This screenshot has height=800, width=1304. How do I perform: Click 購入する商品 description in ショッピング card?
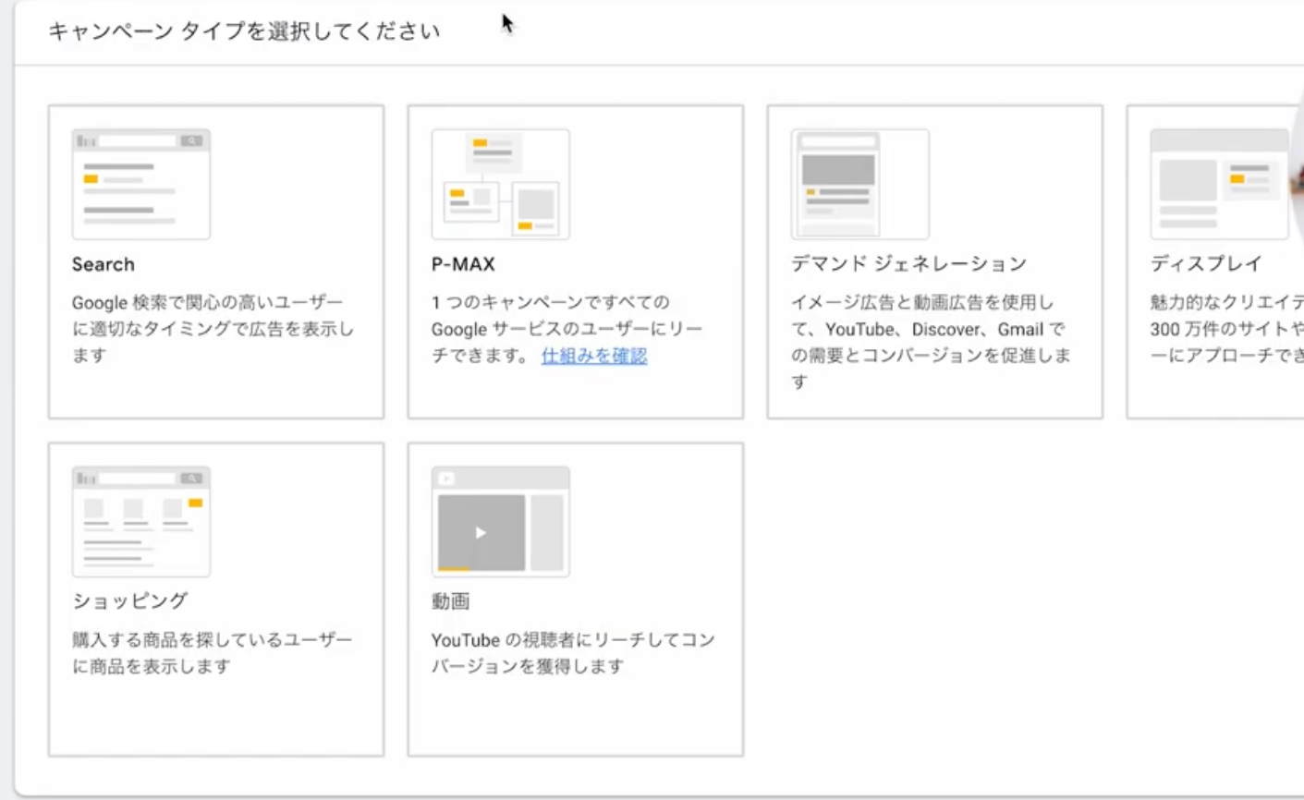[213, 653]
